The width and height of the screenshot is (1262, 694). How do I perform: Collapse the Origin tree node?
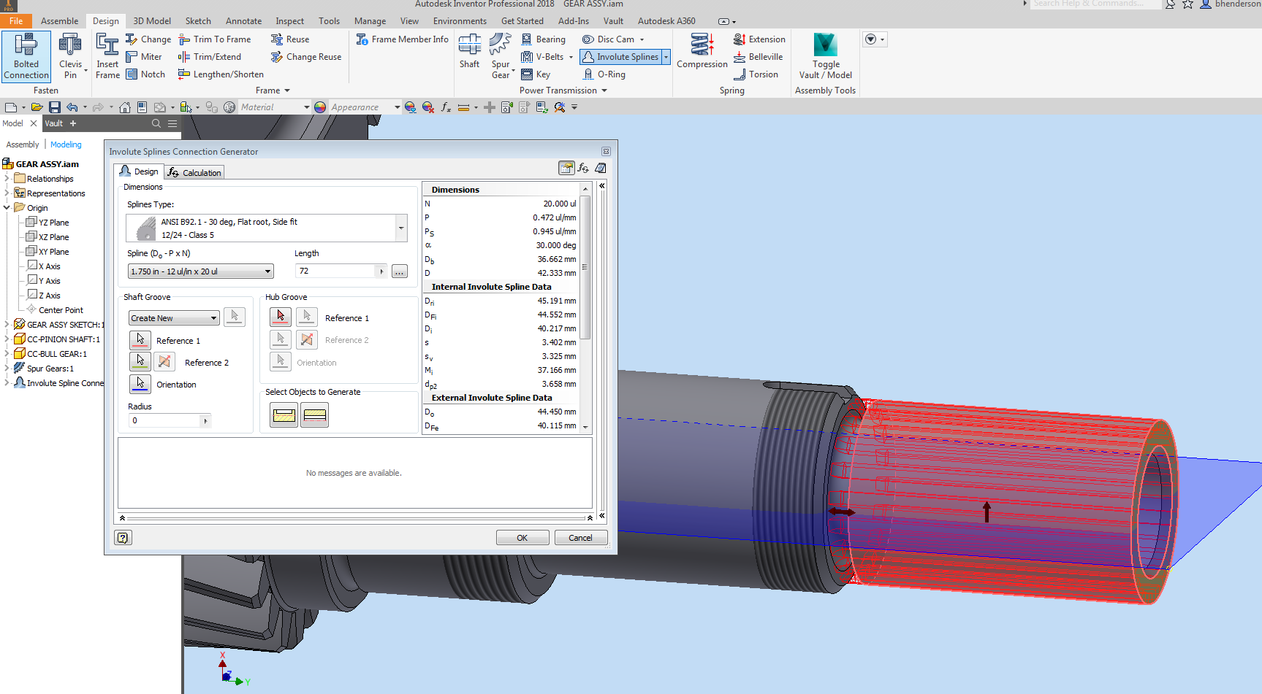point(7,208)
